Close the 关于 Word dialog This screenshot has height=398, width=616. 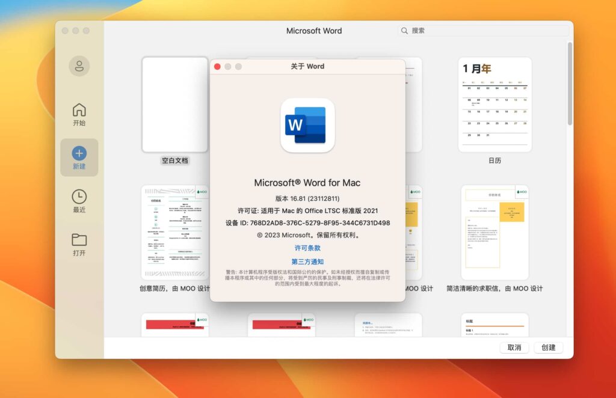pyautogui.click(x=217, y=67)
